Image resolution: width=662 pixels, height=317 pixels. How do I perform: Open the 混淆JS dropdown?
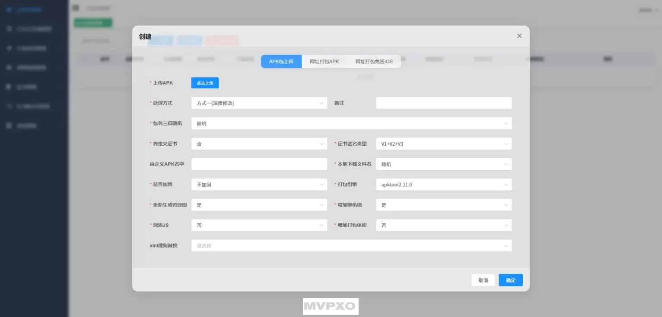click(x=259, y=225)
